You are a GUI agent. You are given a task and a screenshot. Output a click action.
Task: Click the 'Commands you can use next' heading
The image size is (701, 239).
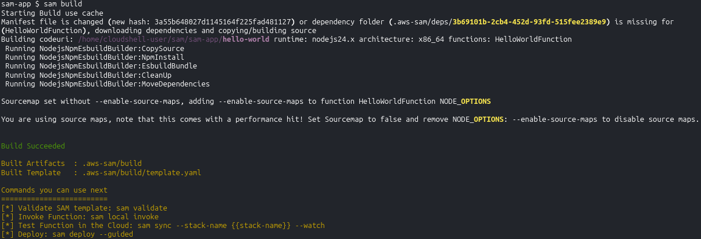point(55,190)
